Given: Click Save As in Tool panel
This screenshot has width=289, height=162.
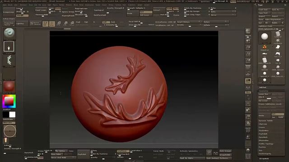Looking at the screenshot, I should coord(278,9).
